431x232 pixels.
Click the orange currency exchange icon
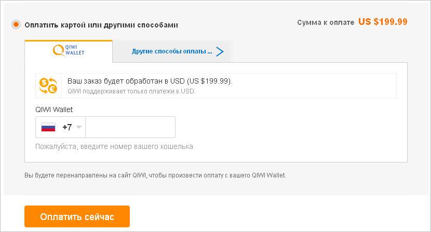pyautogui.click(x=48, y=86)
